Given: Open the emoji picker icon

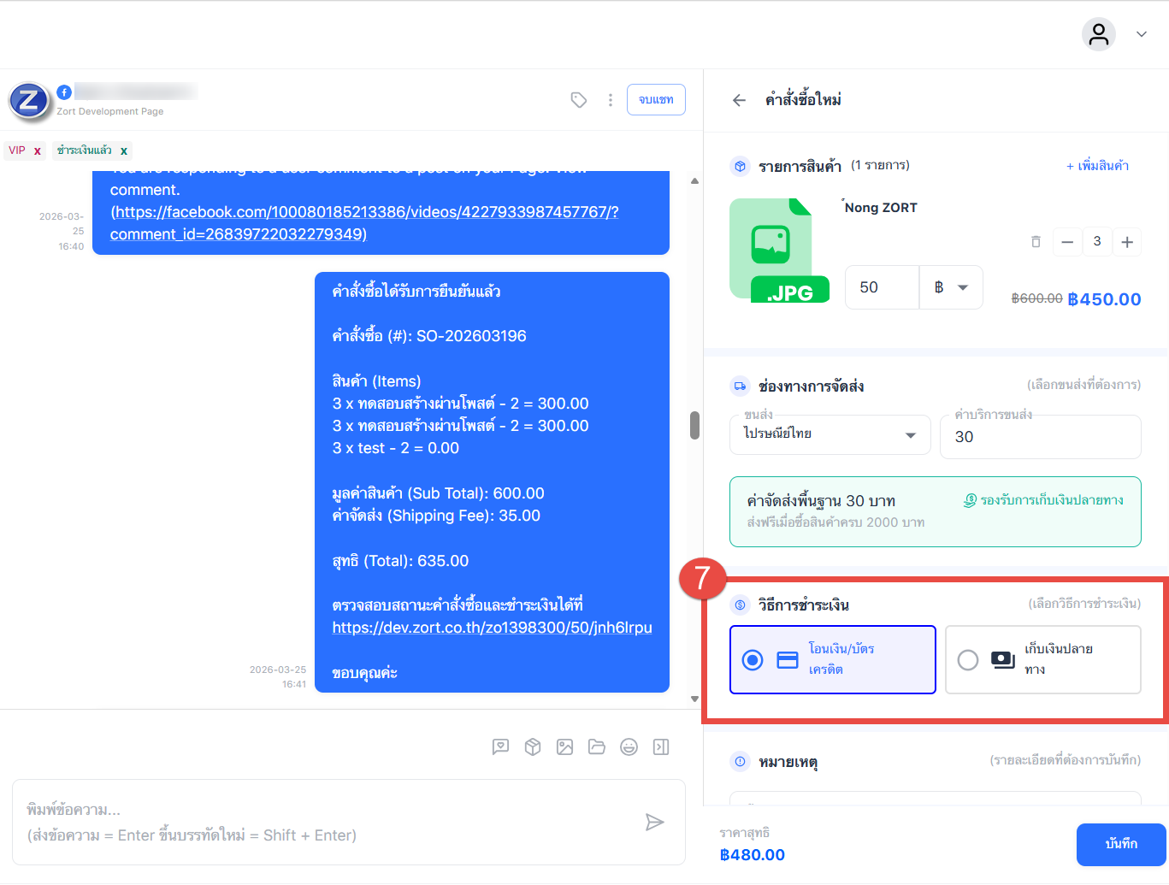Looking at the screenshot, I should 629,747.
